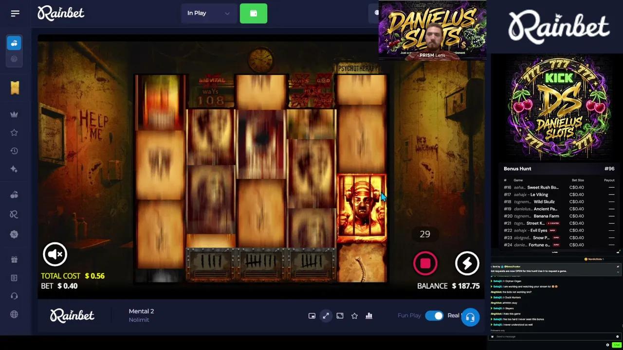Expand the In Play balance dropdown
Screen dimensions: 623x350
pyautogui.click(x=208, y=13)
